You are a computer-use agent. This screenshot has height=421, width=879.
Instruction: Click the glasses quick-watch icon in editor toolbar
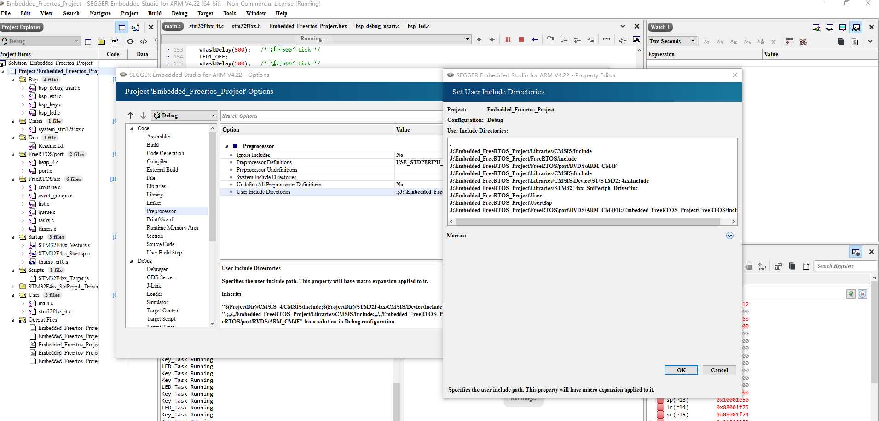[x=607, y=40]
